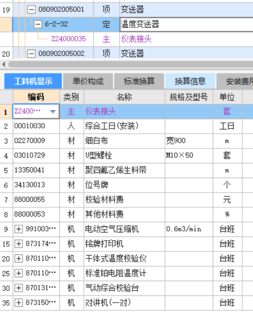The image size is (253, 320).
Task: Select the 88000055 code cell
Action: (x=36, y=199)
